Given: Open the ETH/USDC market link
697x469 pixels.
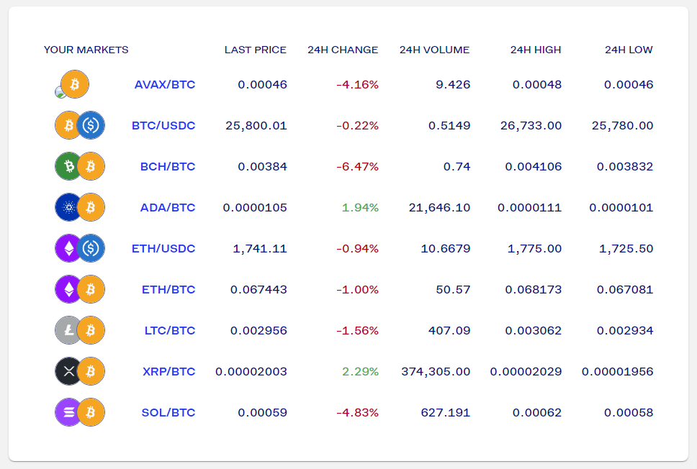Looking at the screenshot, I should [163, 248].
